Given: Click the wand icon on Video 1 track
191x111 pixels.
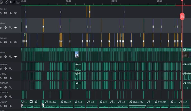Looking at the screenshot, I should point(10,57).
